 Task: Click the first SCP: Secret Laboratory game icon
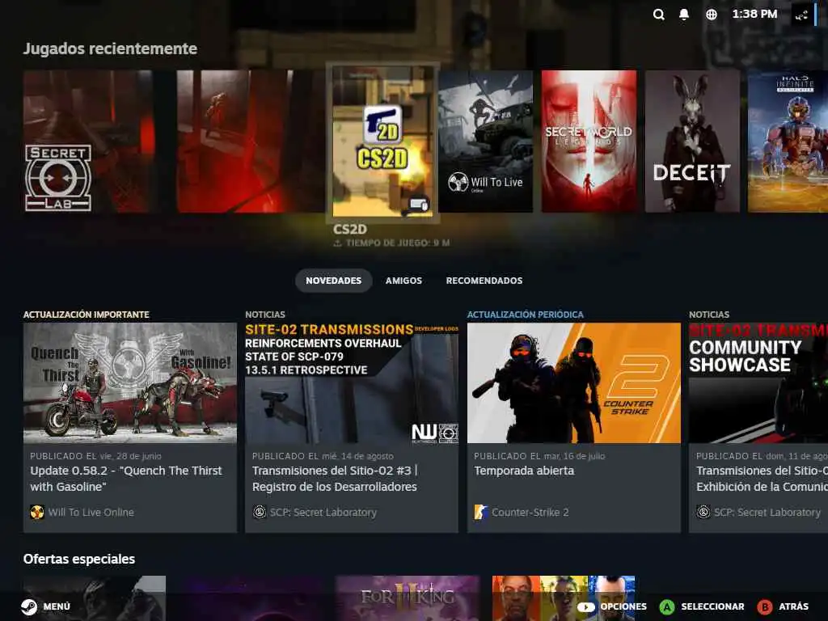pyautogui.click(x=260, y=512)
